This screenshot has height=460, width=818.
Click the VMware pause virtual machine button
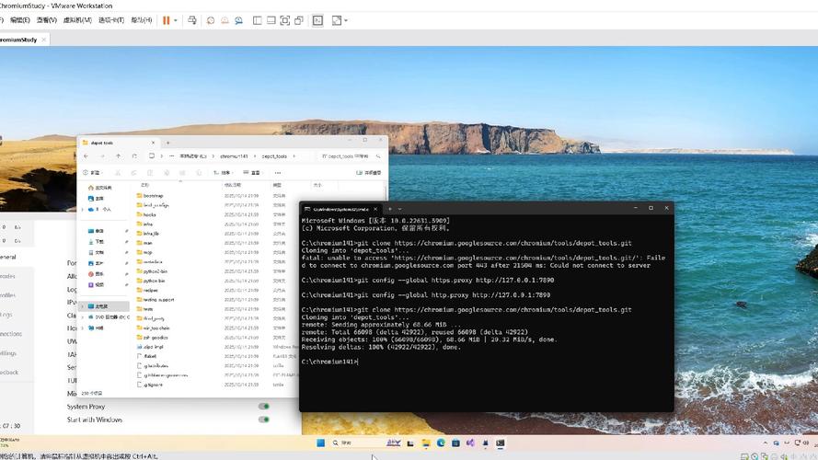[x=166, y=20]
